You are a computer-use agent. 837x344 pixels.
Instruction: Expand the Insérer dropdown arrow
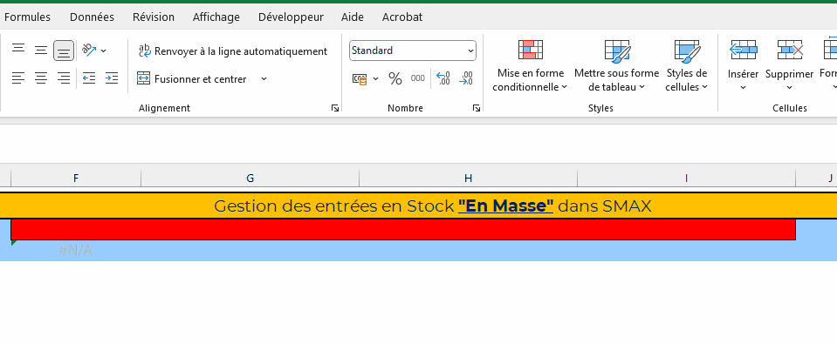pyautogui.click(x=743, y=88)
